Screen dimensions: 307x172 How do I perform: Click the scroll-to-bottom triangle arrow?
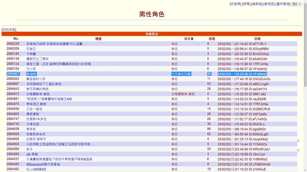[298, 150]
